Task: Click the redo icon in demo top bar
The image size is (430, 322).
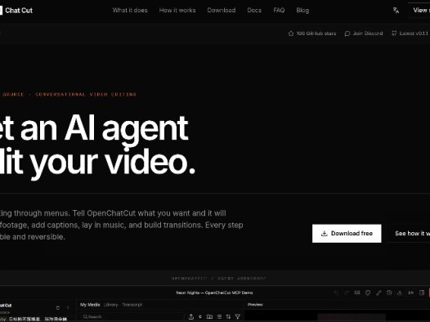Action: (x=347, y=293)
